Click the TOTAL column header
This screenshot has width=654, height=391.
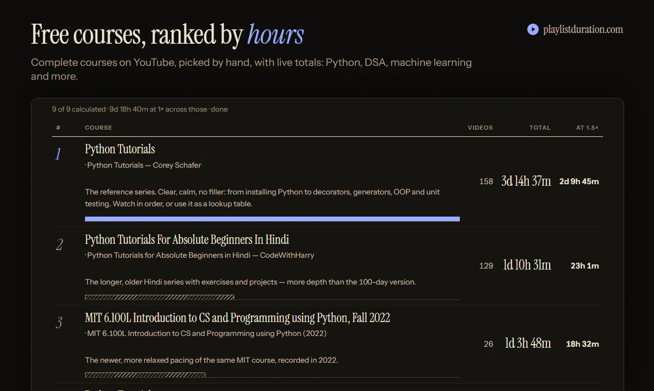coord(540,128)
